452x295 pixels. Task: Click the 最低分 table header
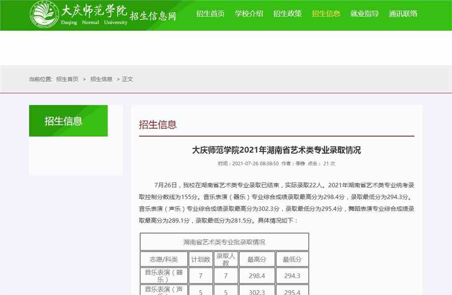(292, 259)
